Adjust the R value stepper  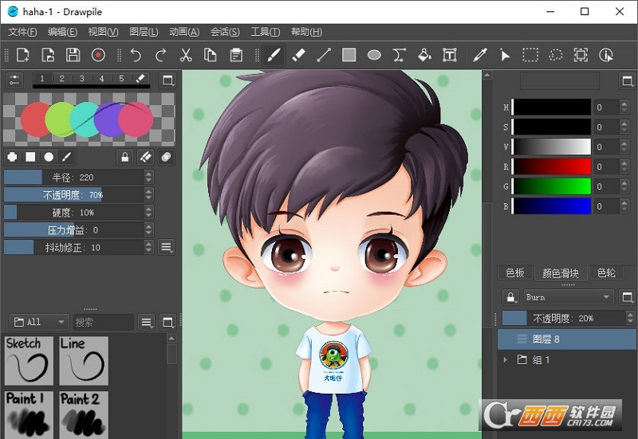[x=624, y=167]
